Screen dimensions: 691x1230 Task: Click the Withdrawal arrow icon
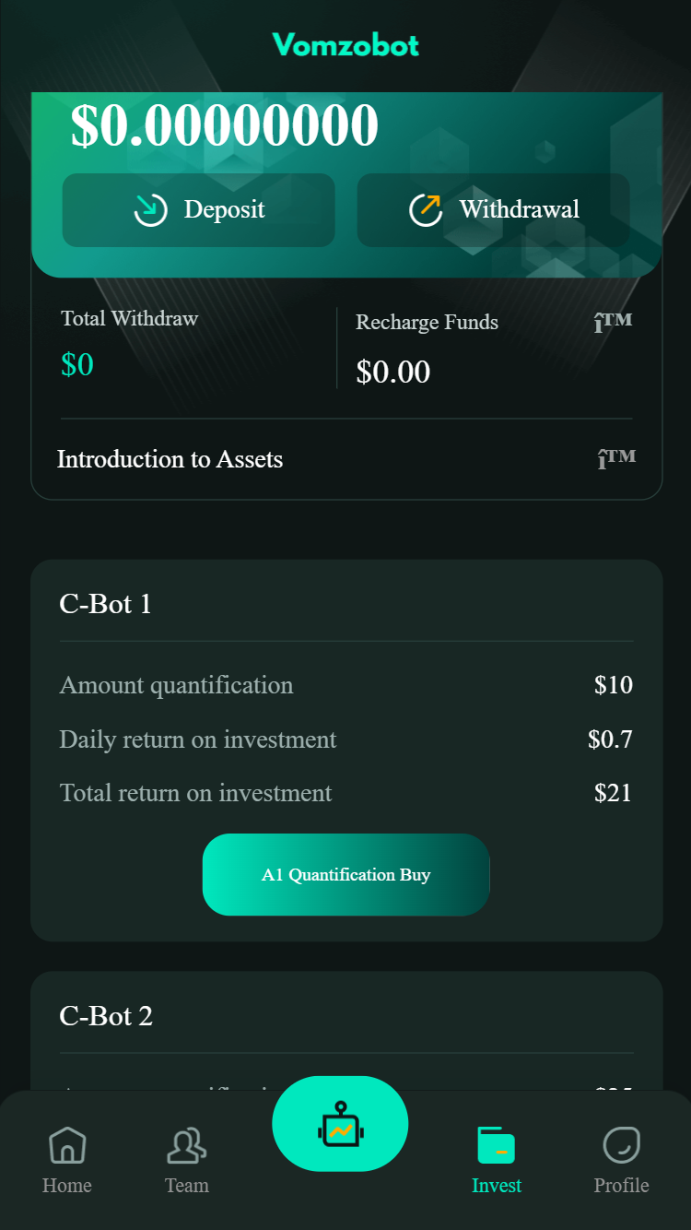tap(426, 210)
